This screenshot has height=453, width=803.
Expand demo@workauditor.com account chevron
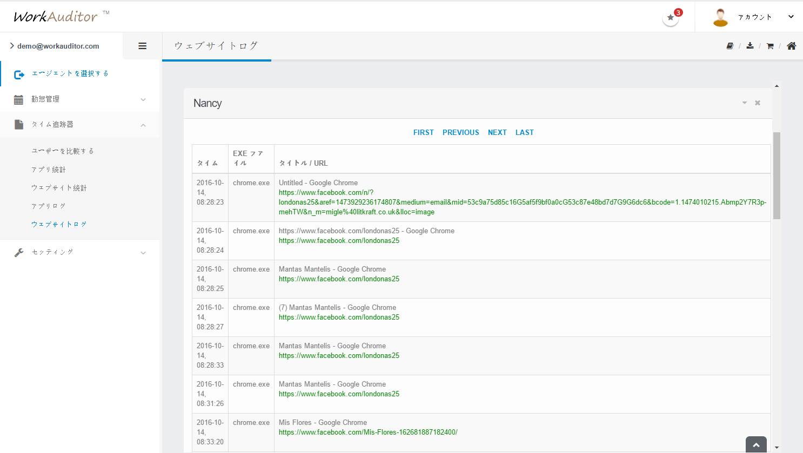point(12,46)
